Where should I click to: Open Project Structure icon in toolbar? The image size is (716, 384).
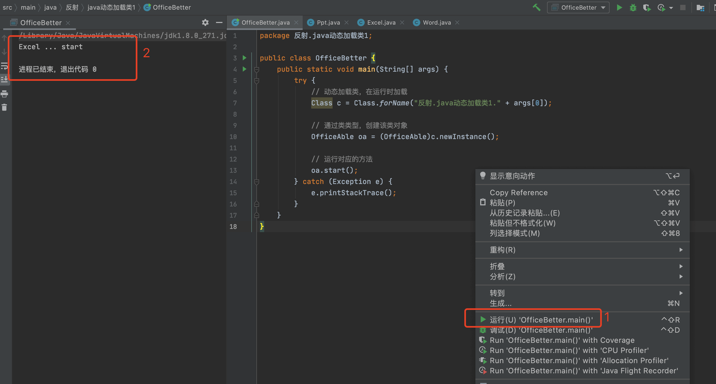[700, 7]
